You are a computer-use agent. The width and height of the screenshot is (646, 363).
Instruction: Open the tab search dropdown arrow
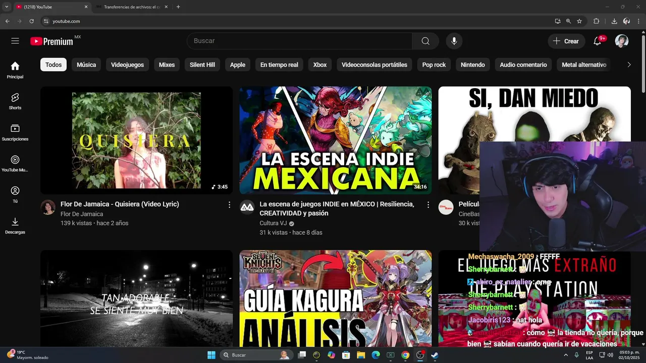(7, 7)
